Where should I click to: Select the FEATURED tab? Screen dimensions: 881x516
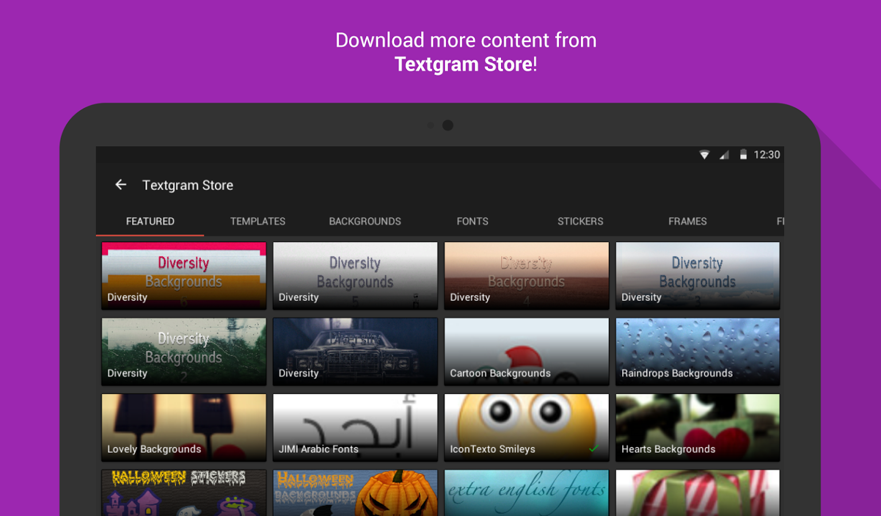[150, 221]
